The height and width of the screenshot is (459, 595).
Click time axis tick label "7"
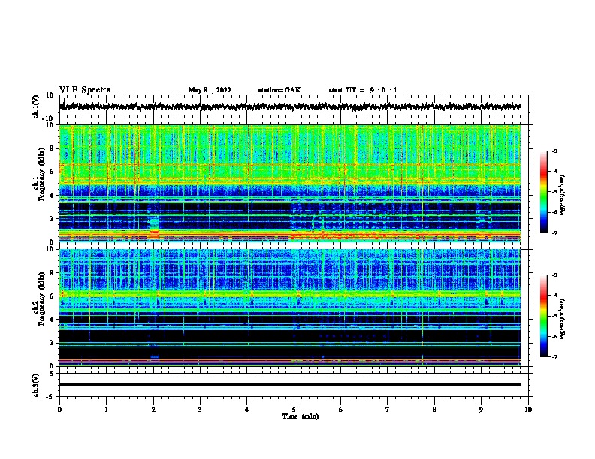(388, 409)
